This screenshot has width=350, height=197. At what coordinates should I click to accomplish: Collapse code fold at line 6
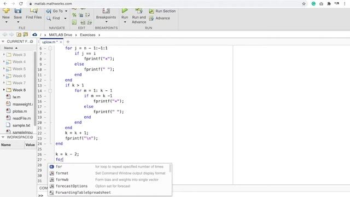[x=50, y=48]
